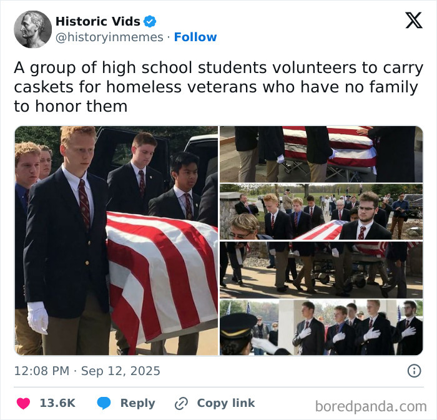Viewport: 437px width, 420px height.
Task: Follow the historyinmemes account
Action: (x=195, y=37)
